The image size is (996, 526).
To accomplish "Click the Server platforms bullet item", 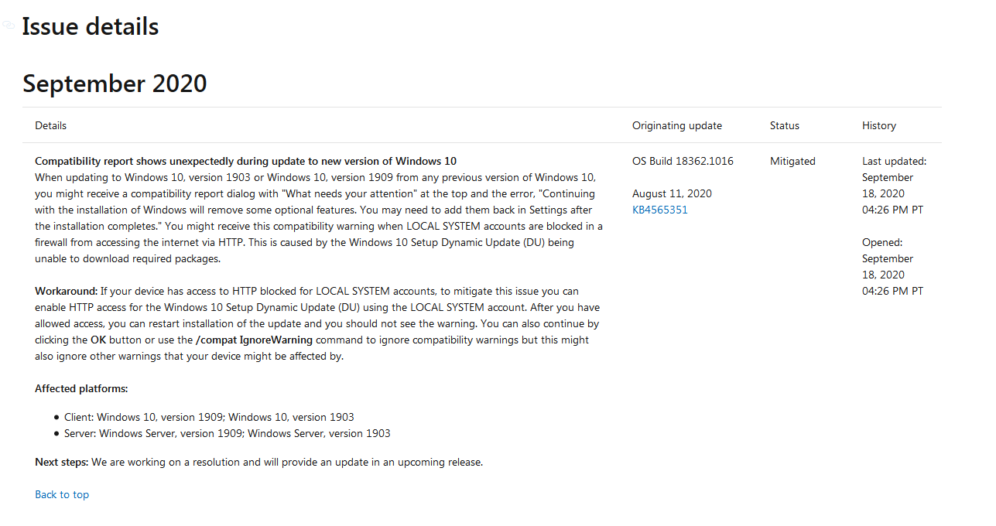I will [x=228, y=433].
